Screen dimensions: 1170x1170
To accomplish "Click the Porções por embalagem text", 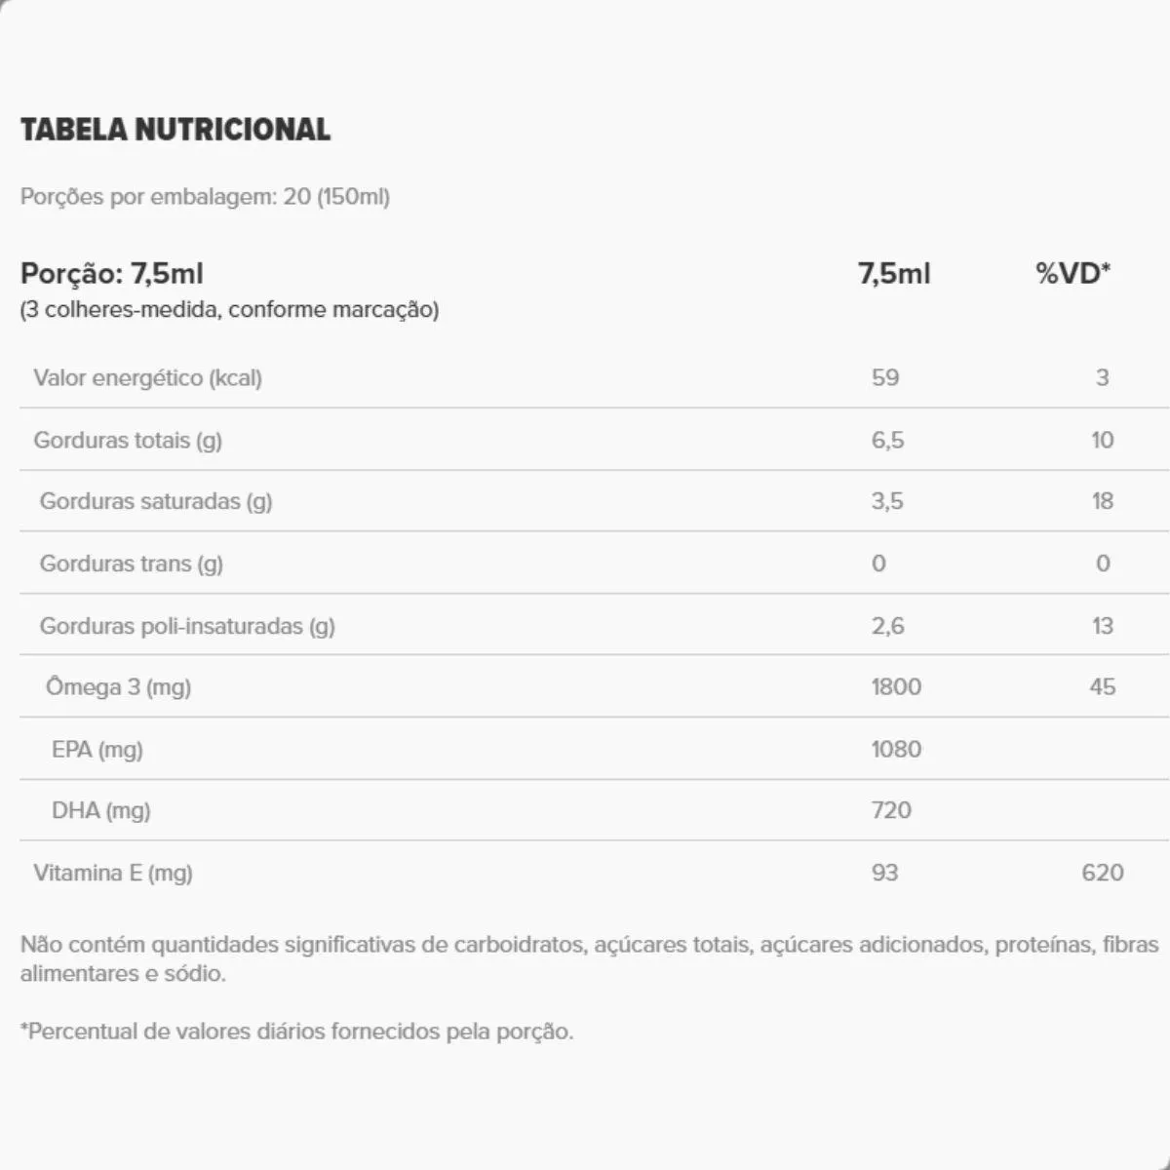I will [205, 197].
